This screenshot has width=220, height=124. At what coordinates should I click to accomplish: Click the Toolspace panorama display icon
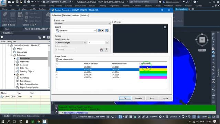(44, 37)
